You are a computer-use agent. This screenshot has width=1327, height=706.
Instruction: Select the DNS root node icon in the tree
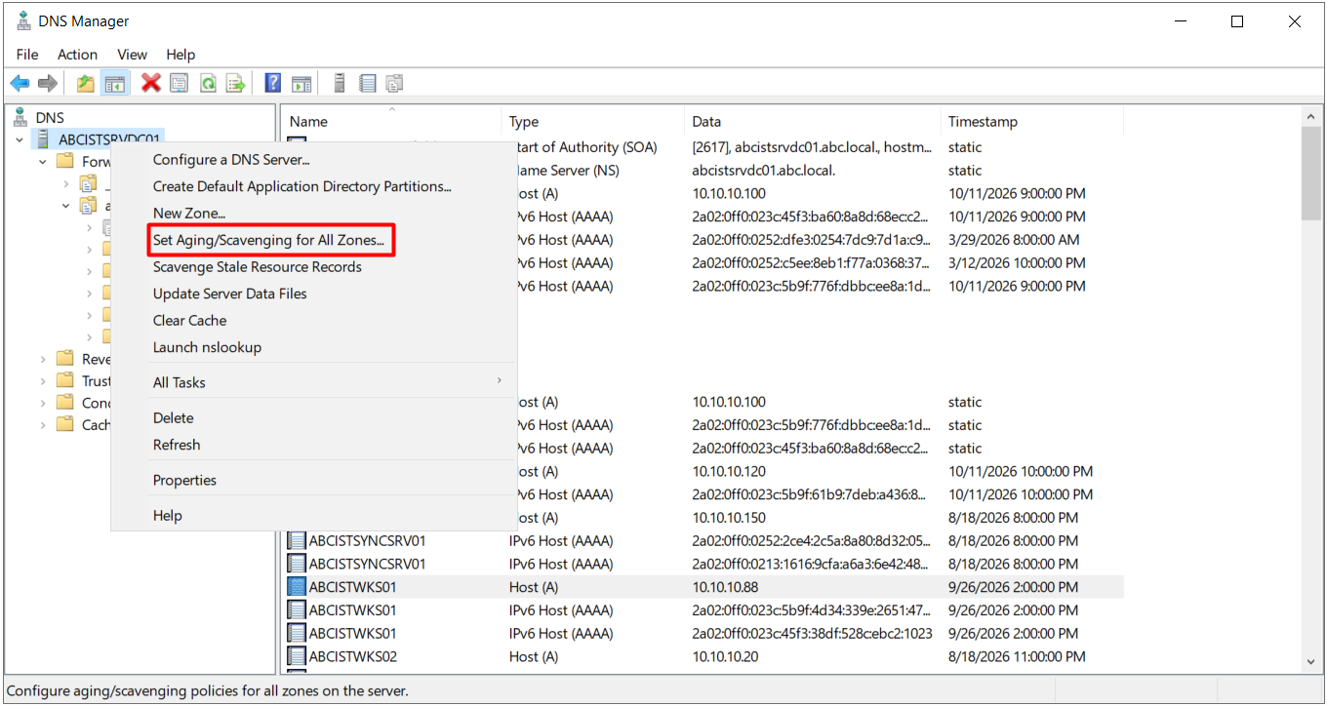click(x=20, y=117)
